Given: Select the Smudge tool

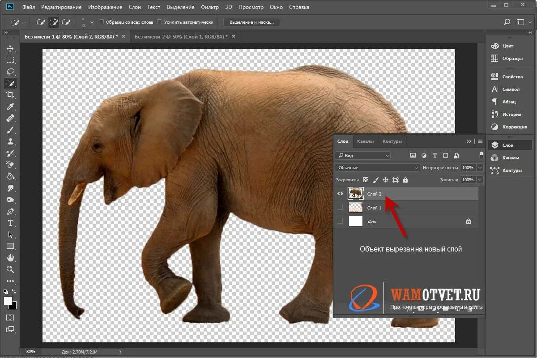Looking at the screenshot, I should (10, 188).
